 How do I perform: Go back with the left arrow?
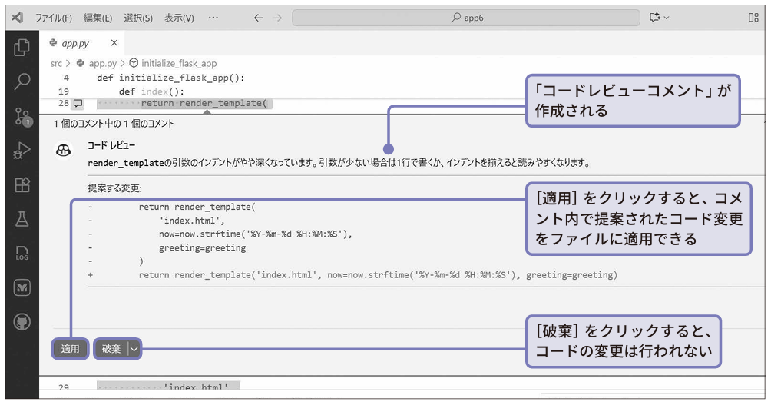click(258, 18)
